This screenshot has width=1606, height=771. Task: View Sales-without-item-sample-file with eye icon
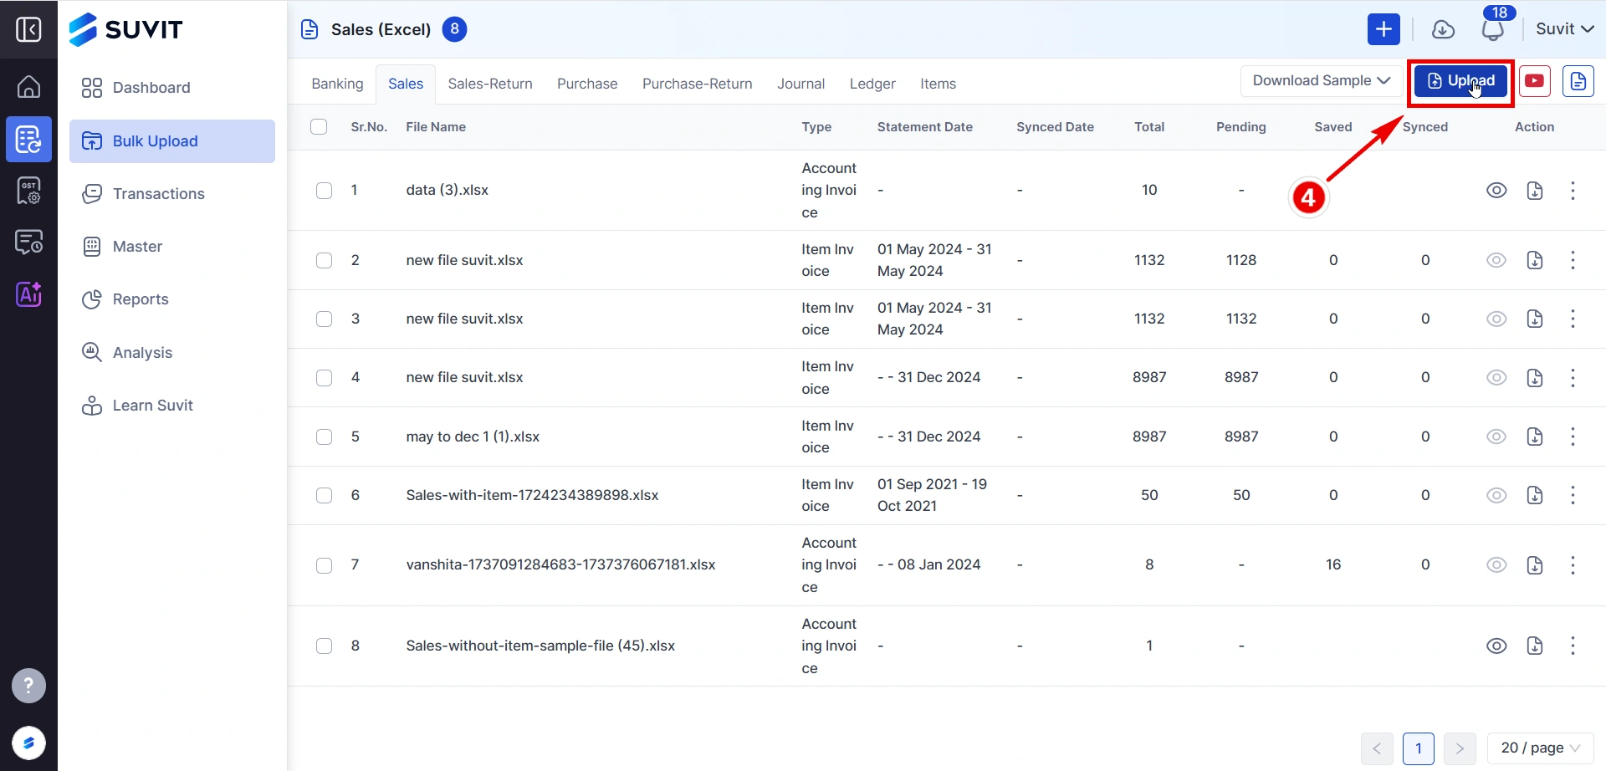click(1496, 646)
